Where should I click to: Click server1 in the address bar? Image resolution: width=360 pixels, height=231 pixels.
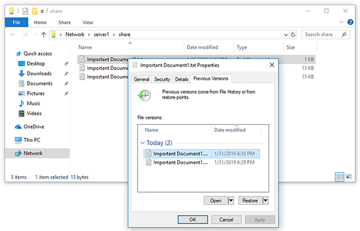pos(101,34)
